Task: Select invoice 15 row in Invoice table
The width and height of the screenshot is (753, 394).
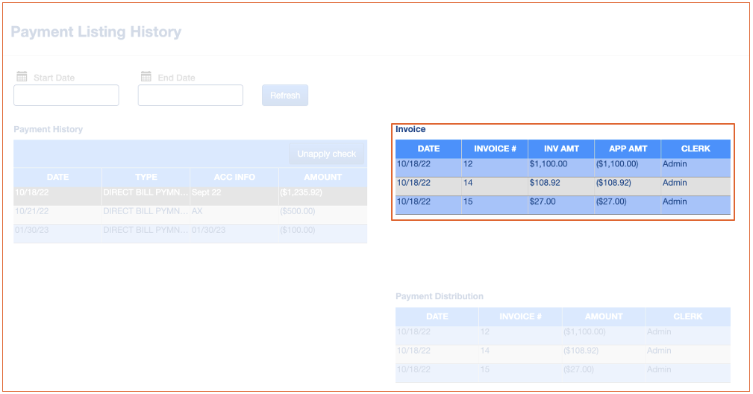Action: click(563, 202)
